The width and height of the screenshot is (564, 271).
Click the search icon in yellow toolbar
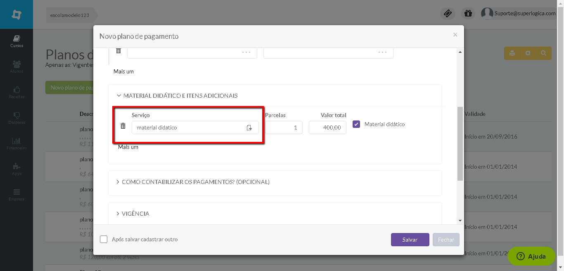(543, 53)
